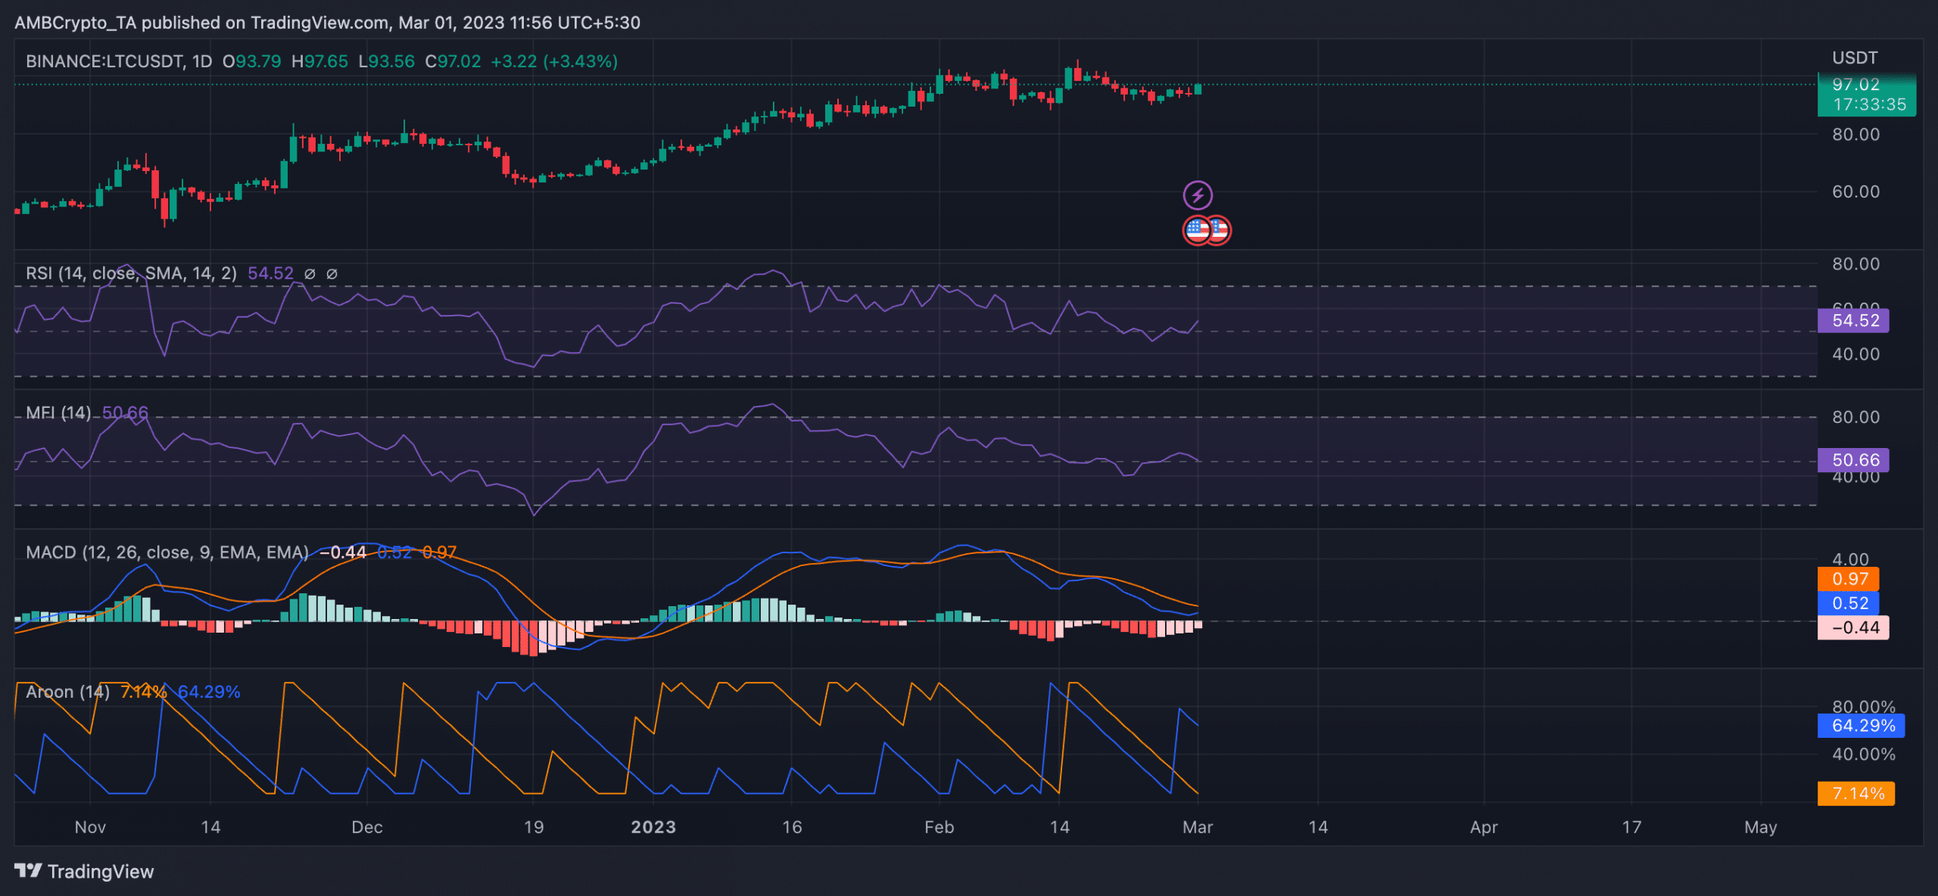This screenshot has height=896, width=1938.
Task: Click the blue 64.29% Aroon value flag
Action: tap(1859, 726)
